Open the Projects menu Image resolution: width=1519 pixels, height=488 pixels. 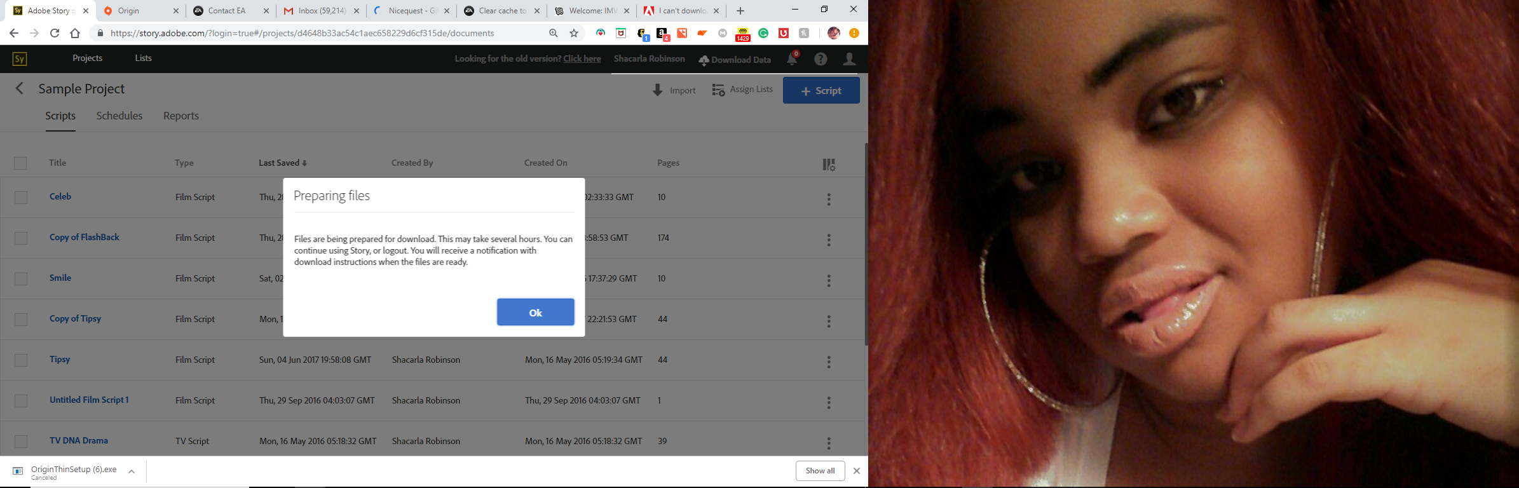coord(87,58)
